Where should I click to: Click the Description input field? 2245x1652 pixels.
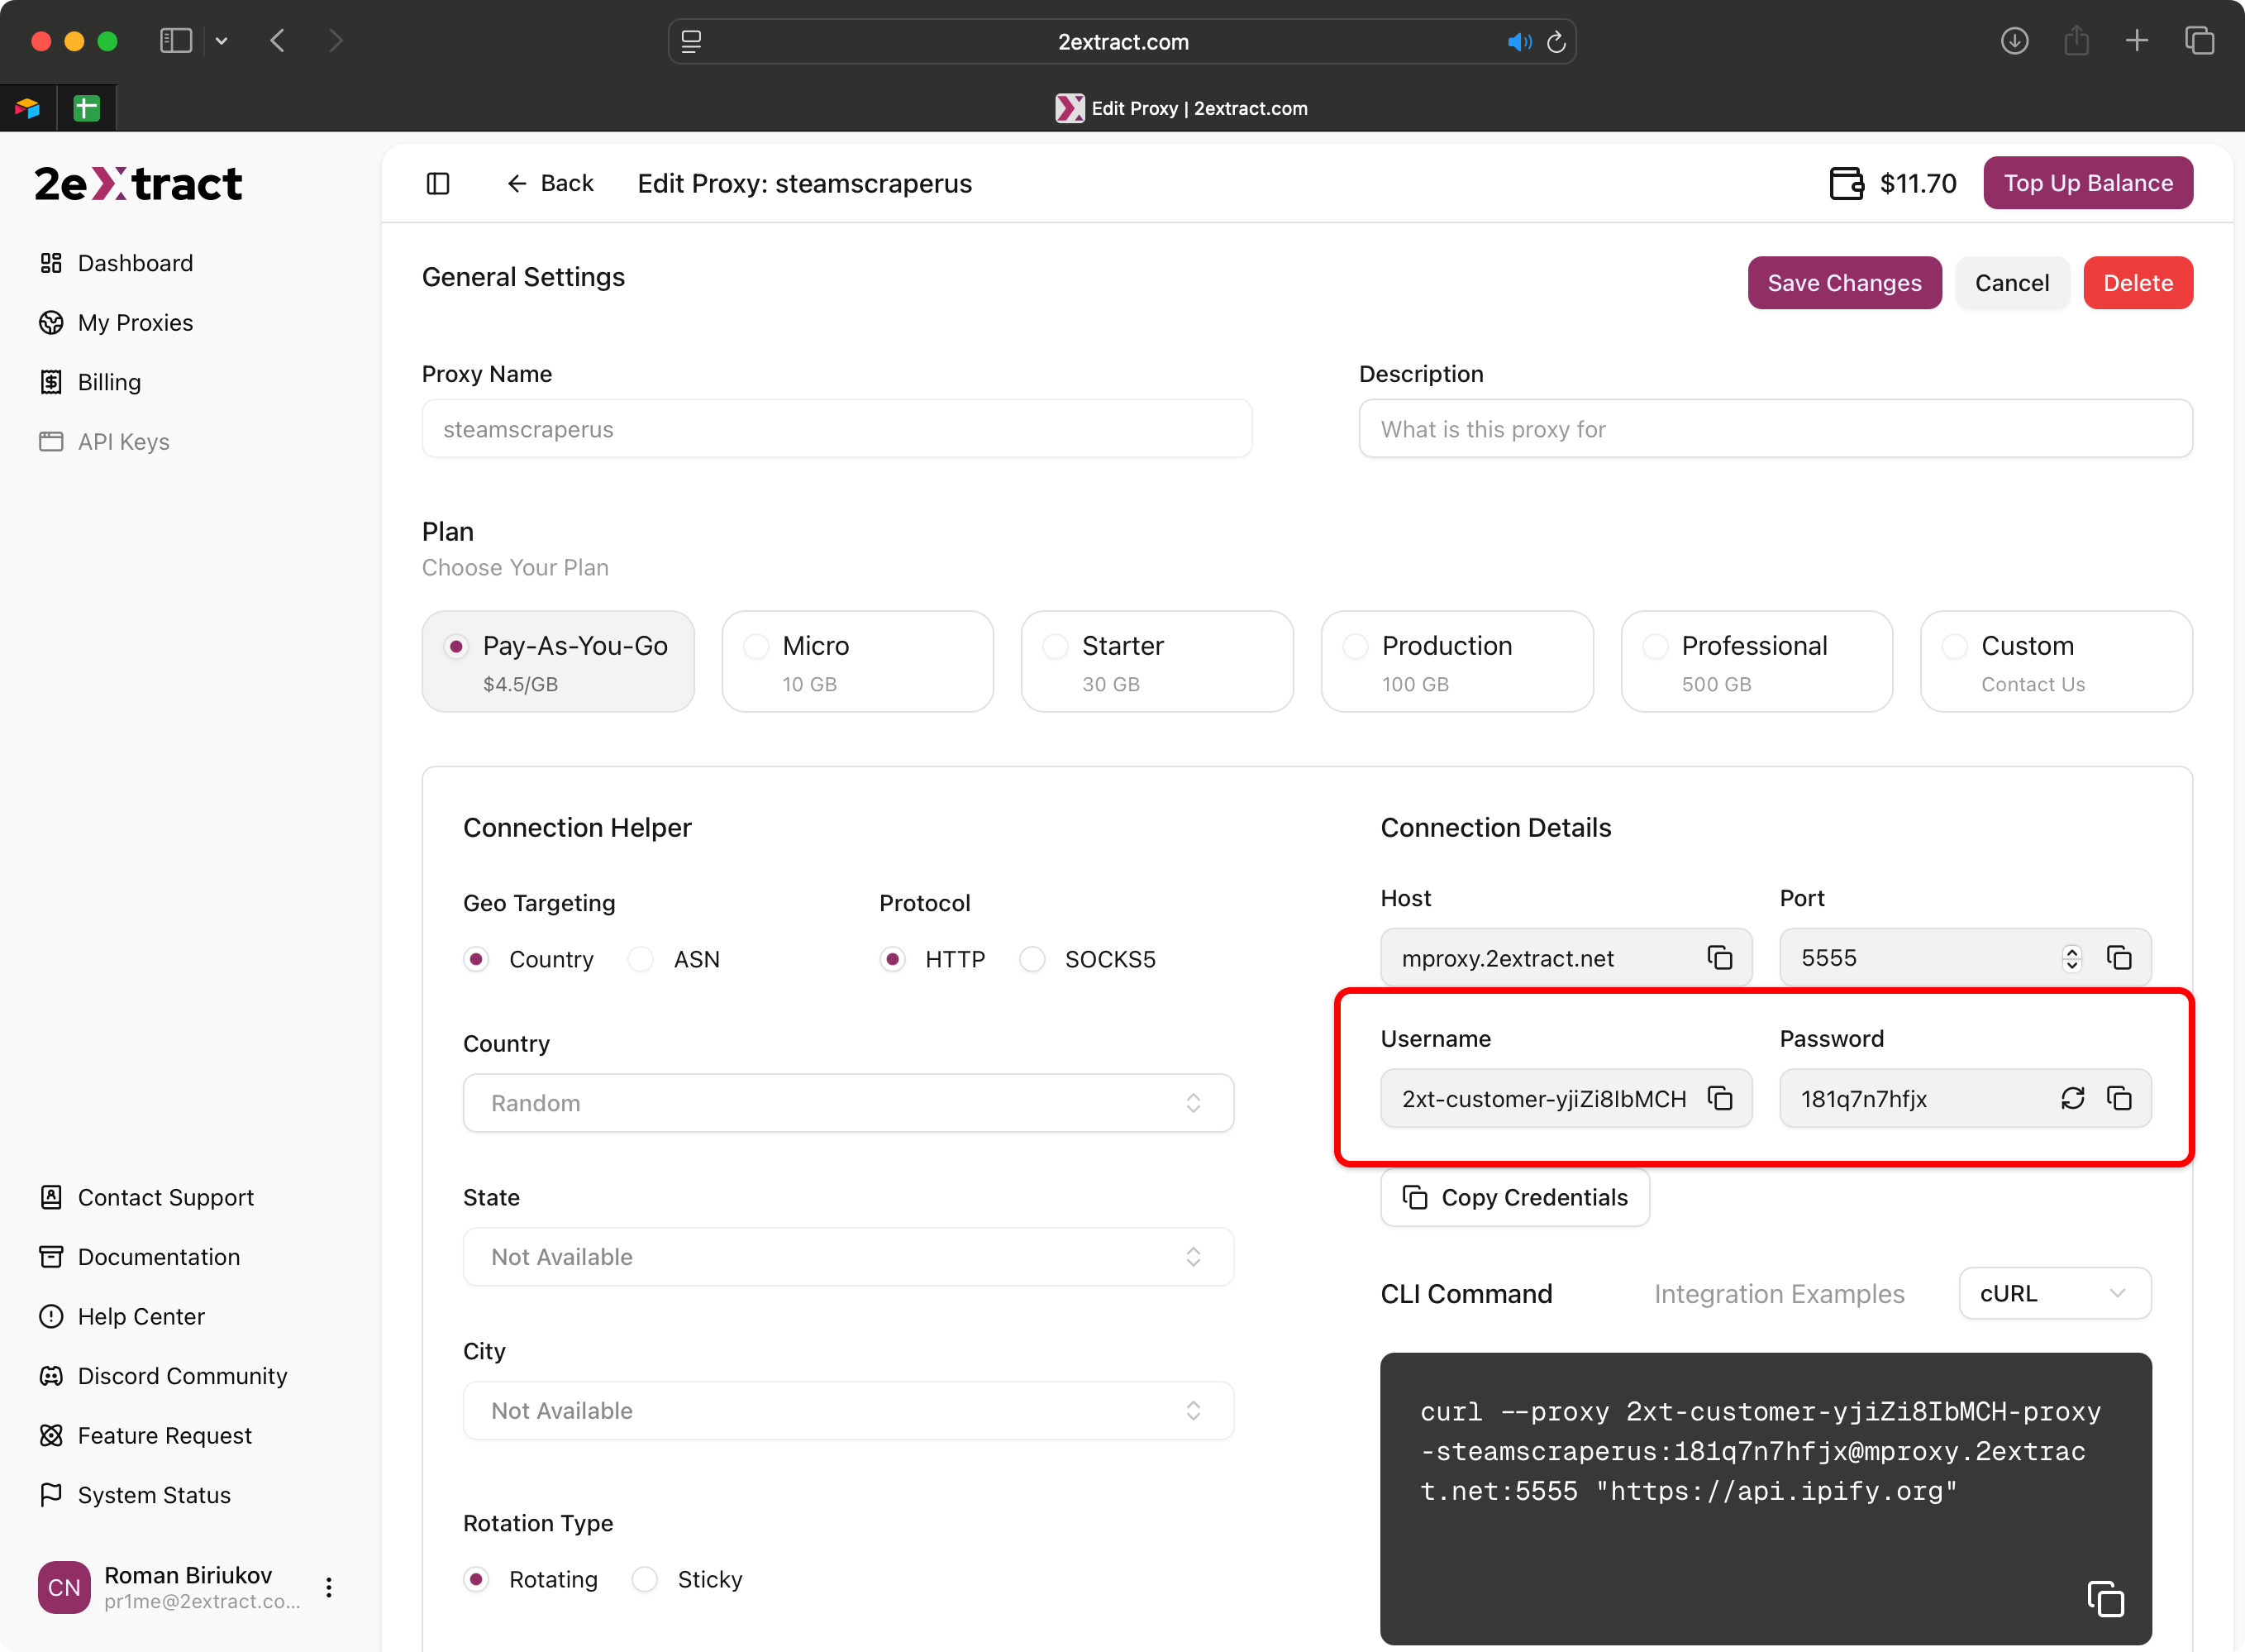point(1774,429)
